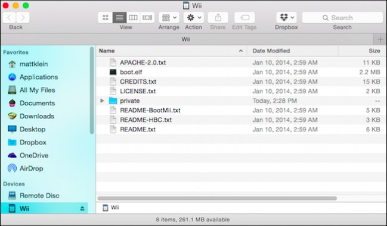387x226 pixels.
Task: Open All My Files in sidebar
Action: coord(32,90)
